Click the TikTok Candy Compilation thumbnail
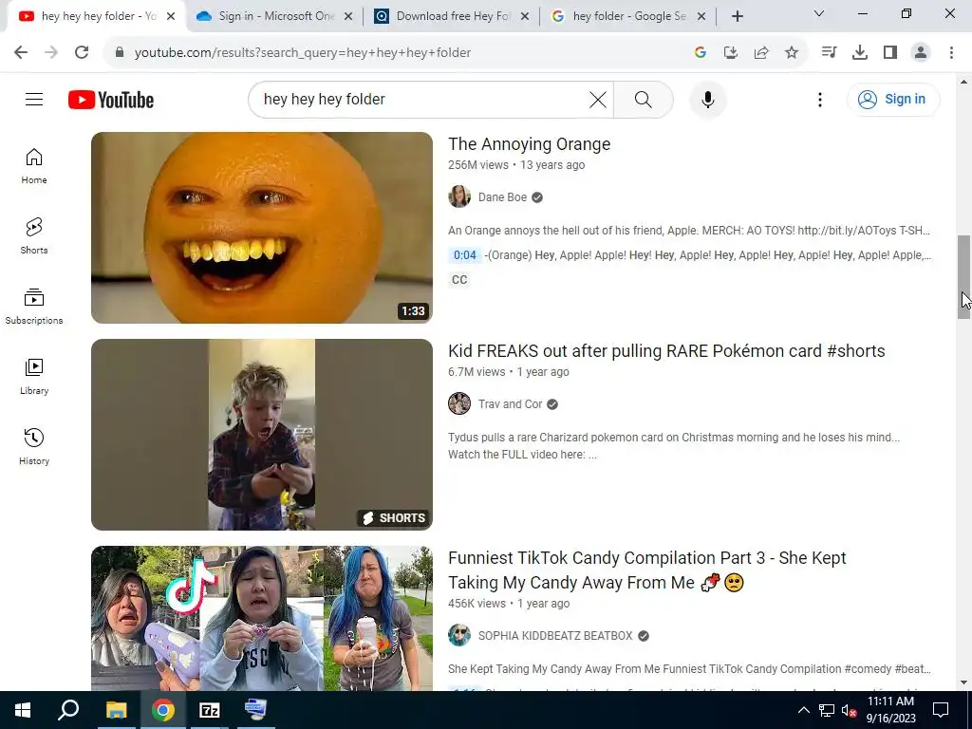Image resolution: width=972 pixels, height=729 pixels. point(262,618)
